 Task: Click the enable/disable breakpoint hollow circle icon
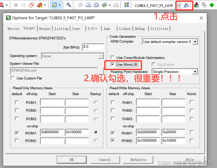click(x=24, y=5)
